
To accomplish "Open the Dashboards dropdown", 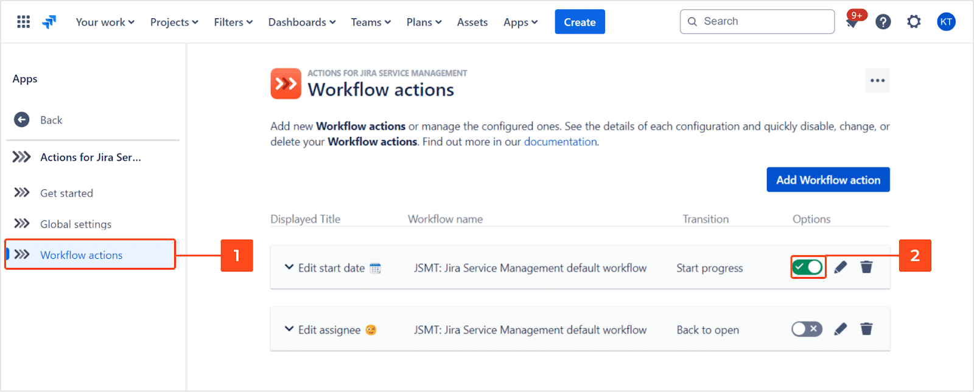I will click(x=302, y=22).
